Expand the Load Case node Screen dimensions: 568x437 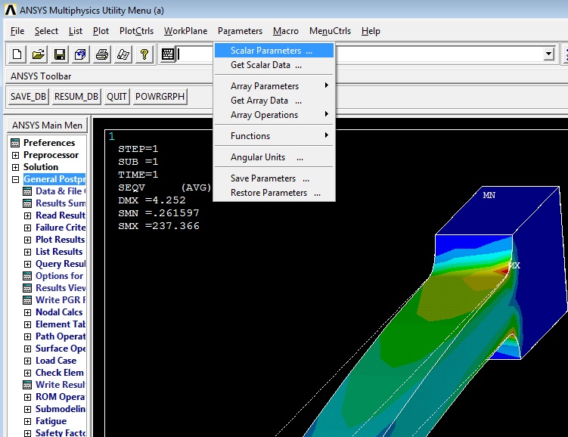coord(27,361)
